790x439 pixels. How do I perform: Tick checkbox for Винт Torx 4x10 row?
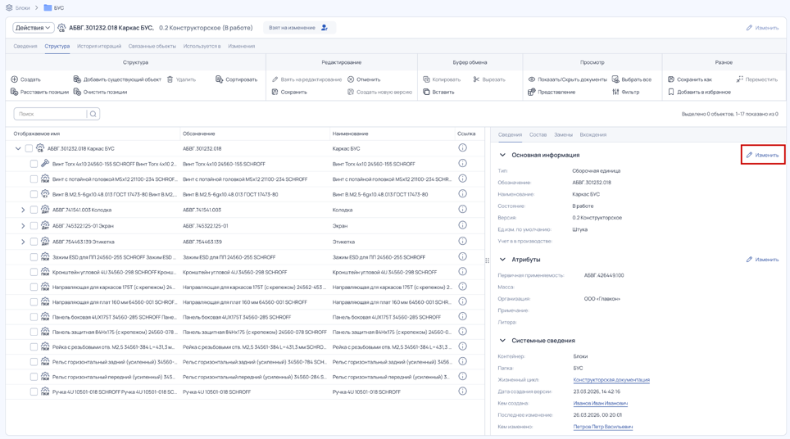click(34, 164)
